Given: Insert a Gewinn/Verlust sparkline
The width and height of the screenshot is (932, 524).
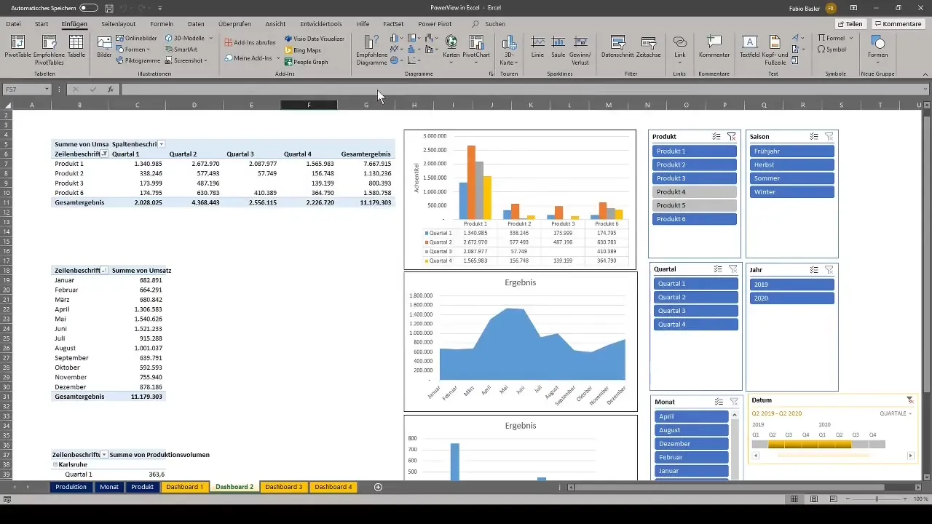Looking at the screenshot, I should point(580,49).
